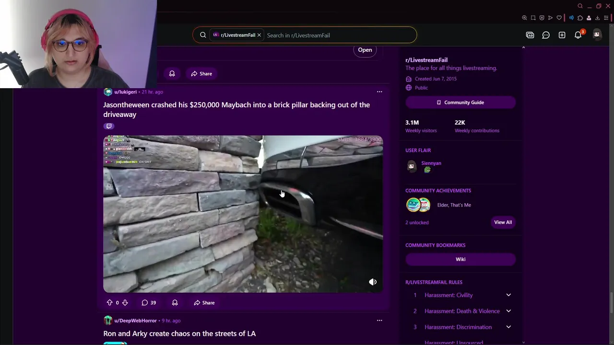The height and width of the screenshot is (345, 614).
Task: Open the browser downloads icon
Action: coord(597,18)
